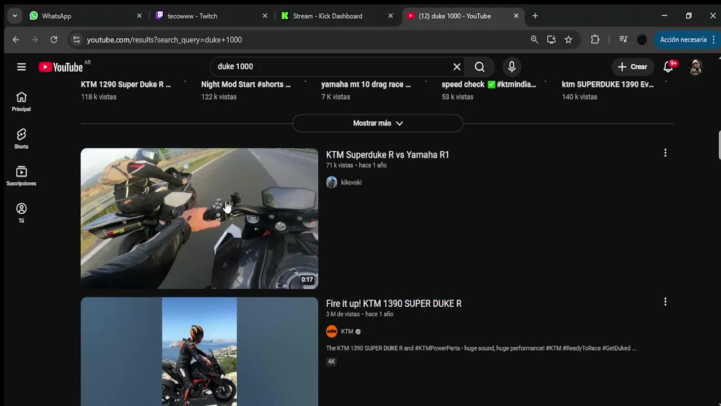
Task: Switch to Stream - Kick Dashboard tab
Action: pyautogui.click(x=336, y=16)
